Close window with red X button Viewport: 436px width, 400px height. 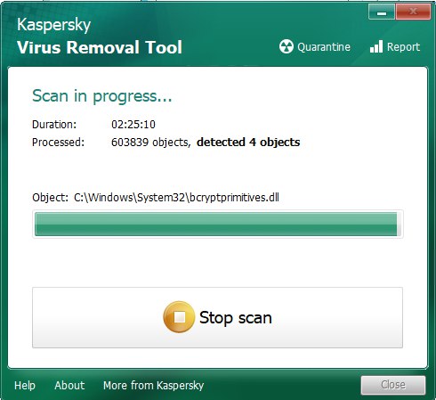pyautogui.click(x=413, y=12)
